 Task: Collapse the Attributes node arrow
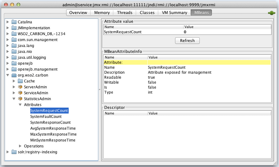pyautogui.click(x=20, y=105)
